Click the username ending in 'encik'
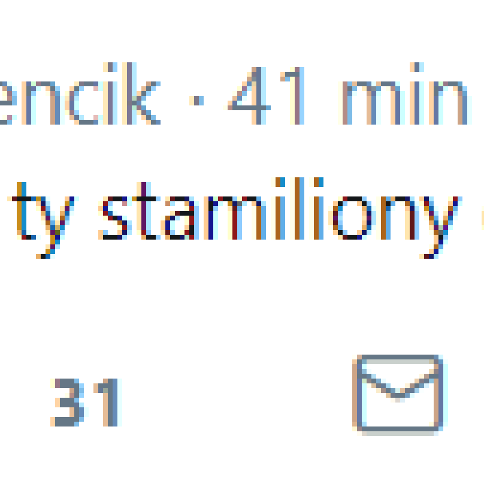This screenshot has height=484, width=484. 80,93
